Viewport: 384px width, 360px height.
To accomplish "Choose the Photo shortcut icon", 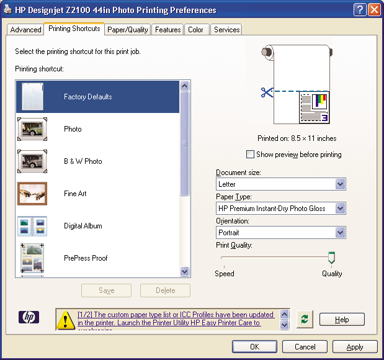I will pos(32,129).
